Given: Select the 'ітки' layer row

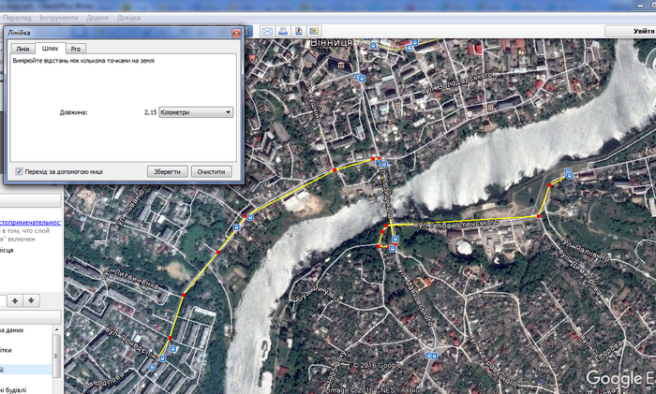Looking at the screenshot, I should [x=7, y=350].
